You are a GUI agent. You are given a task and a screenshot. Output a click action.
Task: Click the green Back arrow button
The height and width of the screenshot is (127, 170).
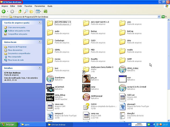pyautogui.click(x=3, y=11)
